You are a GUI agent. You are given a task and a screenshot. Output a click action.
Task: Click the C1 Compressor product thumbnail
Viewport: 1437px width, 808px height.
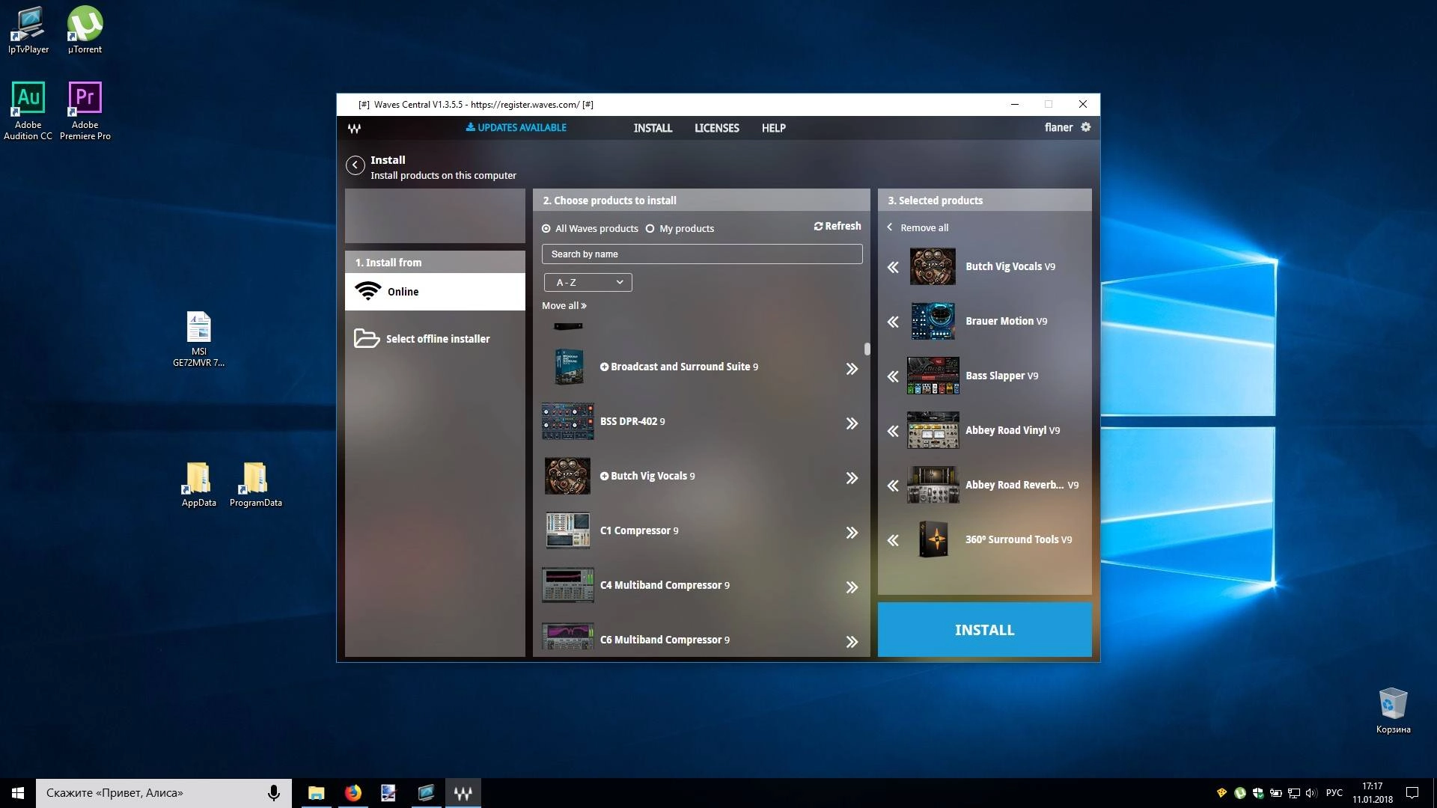[567, 530]
